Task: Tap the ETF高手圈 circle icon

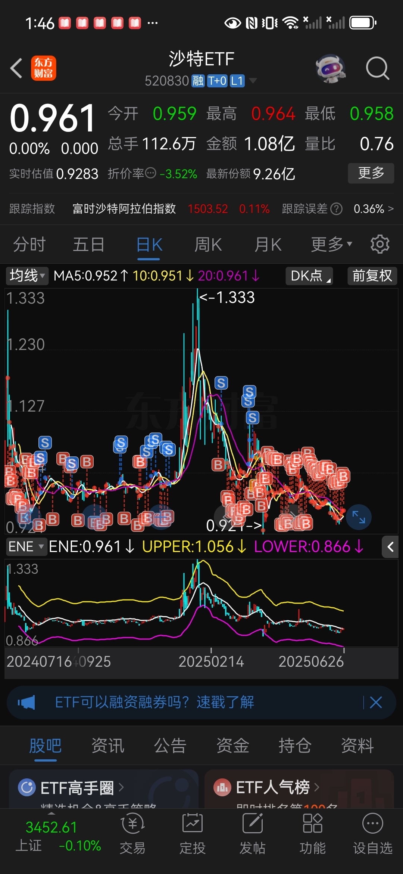Action: [27, 787]
